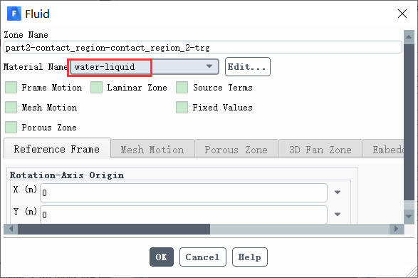Close the Fluid dialog window

pyautogui.click(x=402, y=14)
